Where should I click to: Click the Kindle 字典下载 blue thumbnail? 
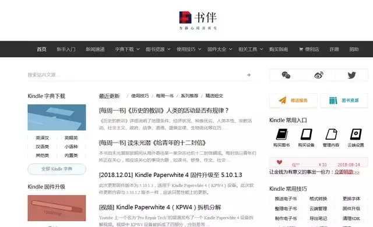57,118
